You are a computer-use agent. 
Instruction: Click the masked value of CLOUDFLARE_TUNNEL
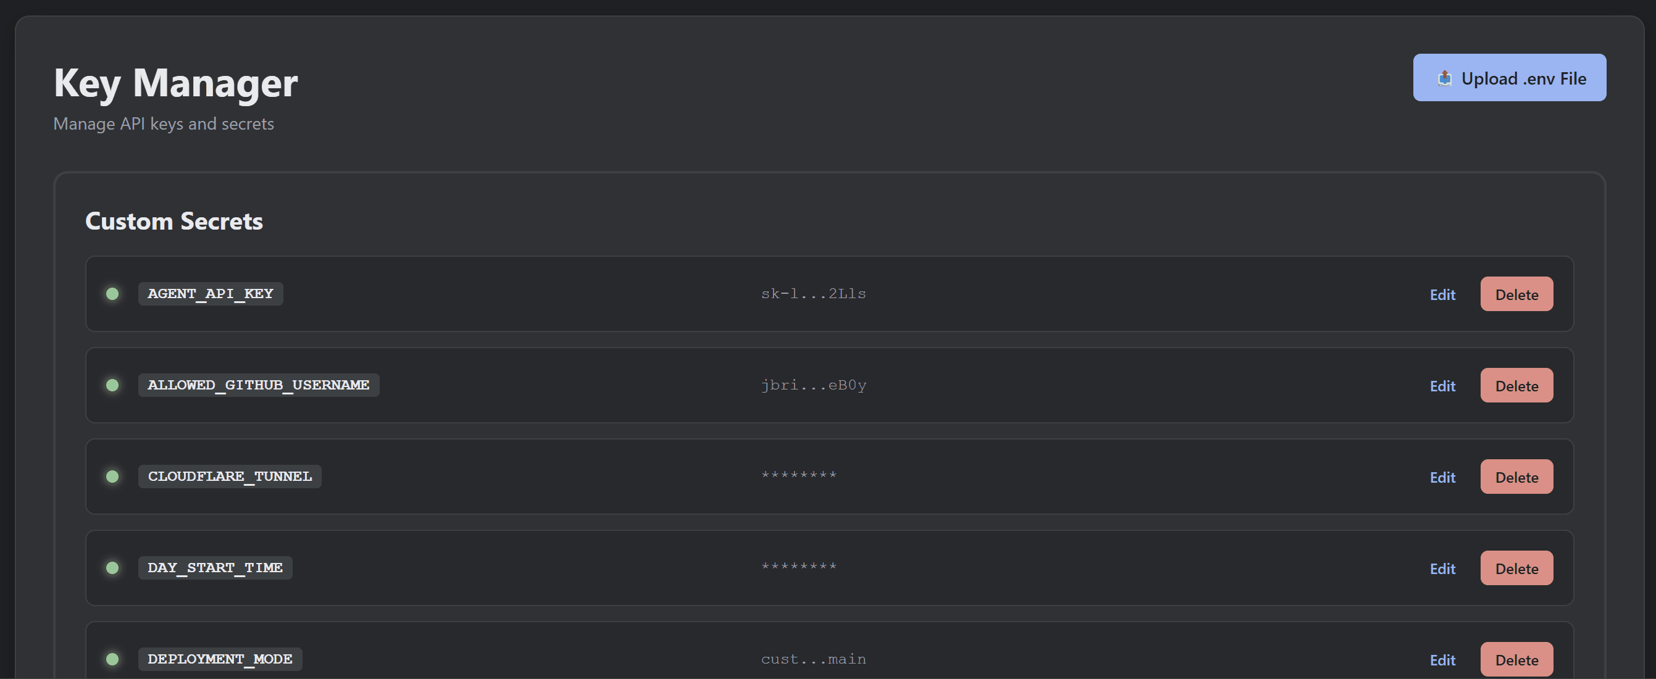click(x=799, y=477)
